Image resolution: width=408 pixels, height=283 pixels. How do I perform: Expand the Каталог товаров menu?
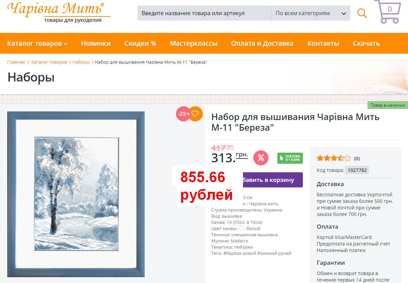(37, 43)
